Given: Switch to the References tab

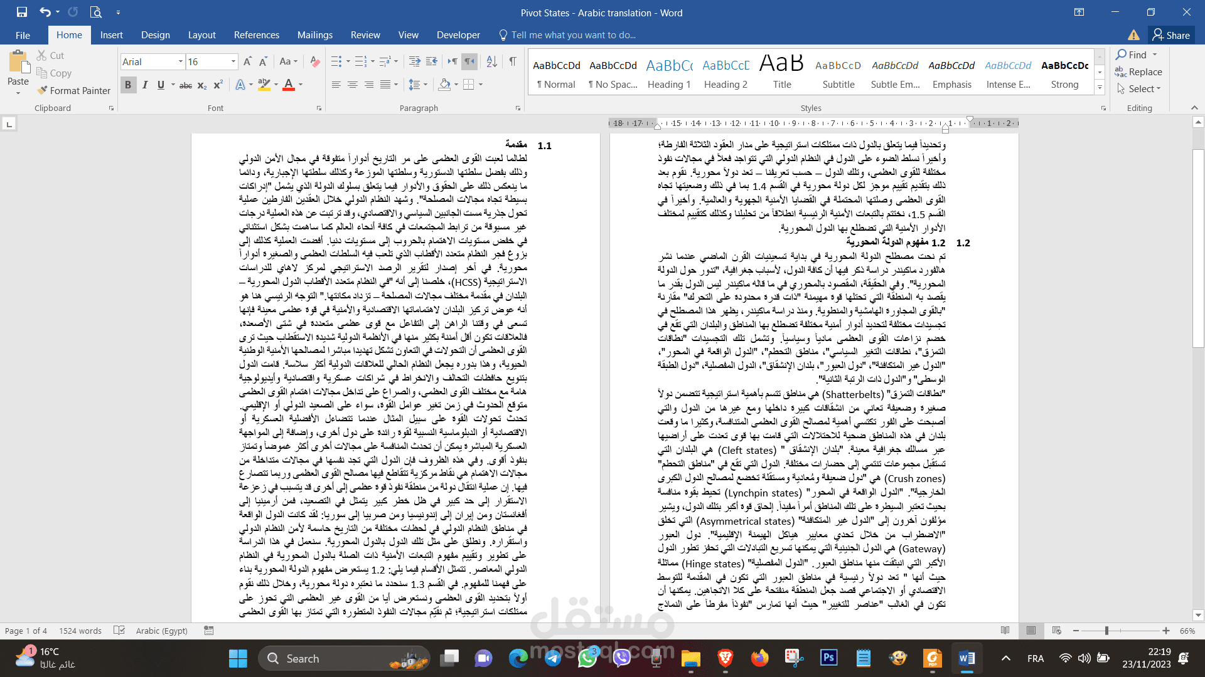Looking at the screenshot, I should click(x=257, y=35).
